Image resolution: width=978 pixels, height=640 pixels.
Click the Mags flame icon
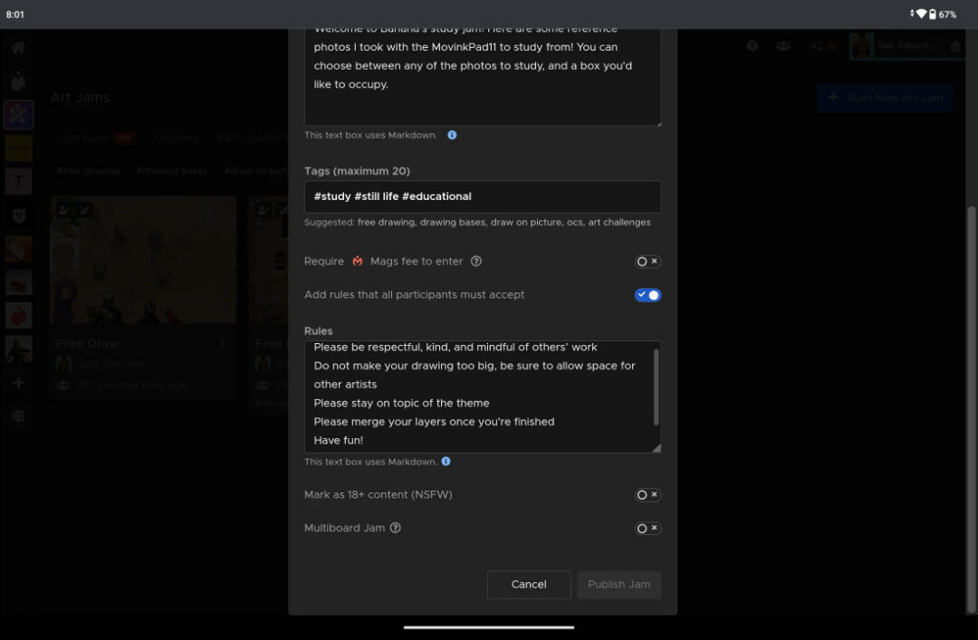point(358,262)
